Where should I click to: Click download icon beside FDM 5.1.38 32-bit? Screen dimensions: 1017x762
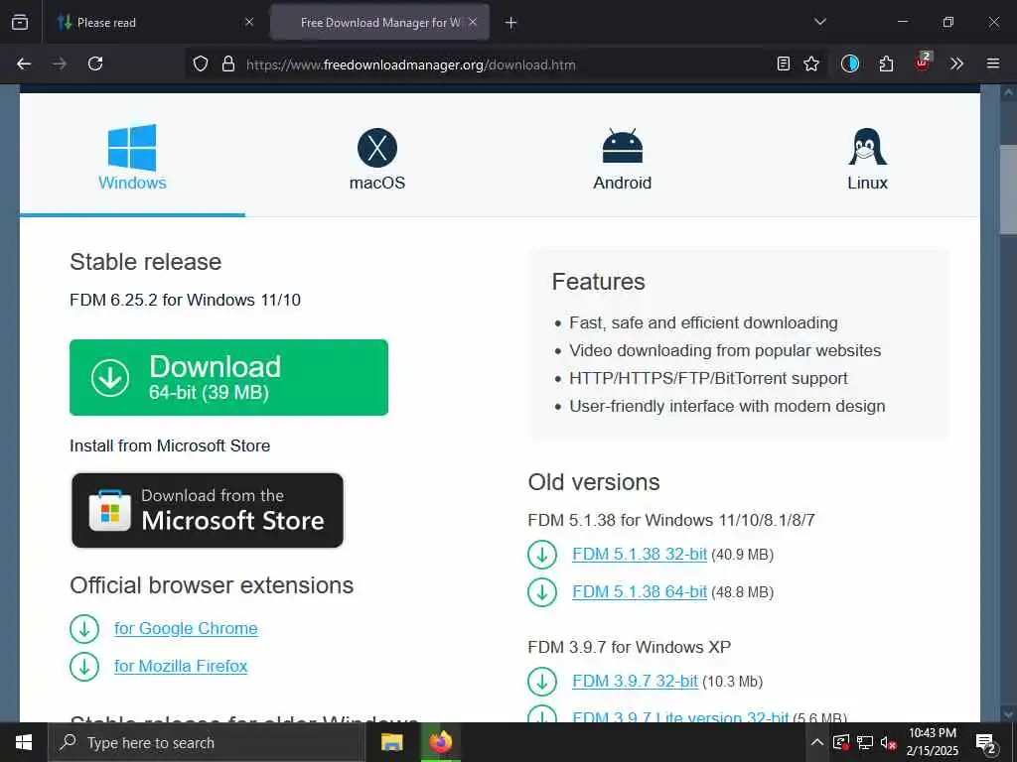point(542,555)
